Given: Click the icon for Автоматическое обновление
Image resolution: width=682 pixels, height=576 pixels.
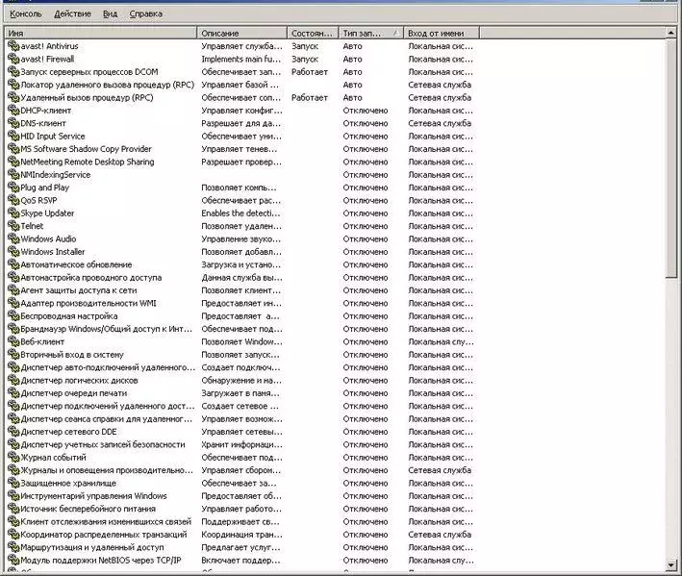Looking at the screenshot, I should click(13, 264).
